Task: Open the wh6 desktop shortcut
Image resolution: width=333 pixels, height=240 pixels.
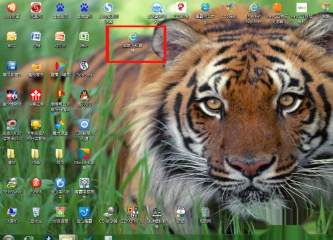Action: pos(12,95)
